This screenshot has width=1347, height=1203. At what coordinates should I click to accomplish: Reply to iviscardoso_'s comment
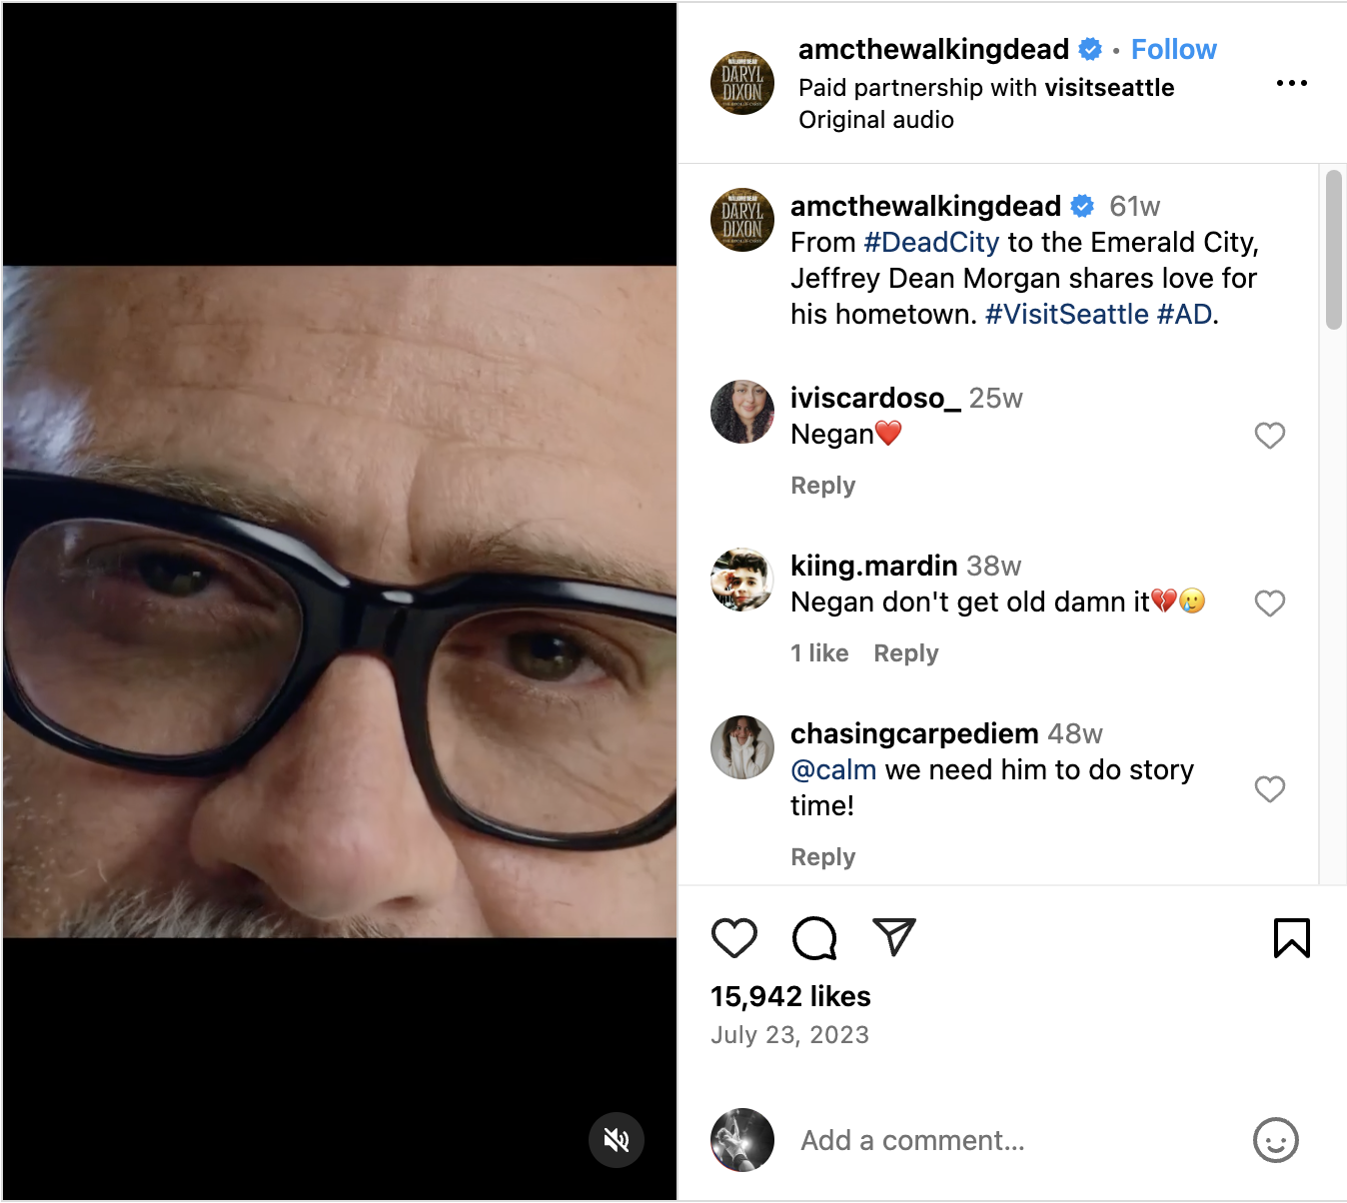823,486
